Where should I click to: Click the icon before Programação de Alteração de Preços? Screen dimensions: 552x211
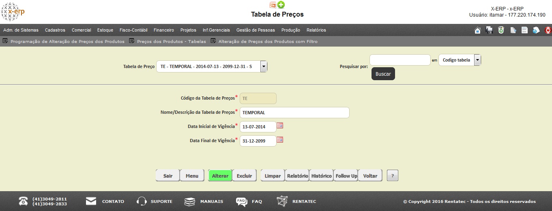click(5, 41)
